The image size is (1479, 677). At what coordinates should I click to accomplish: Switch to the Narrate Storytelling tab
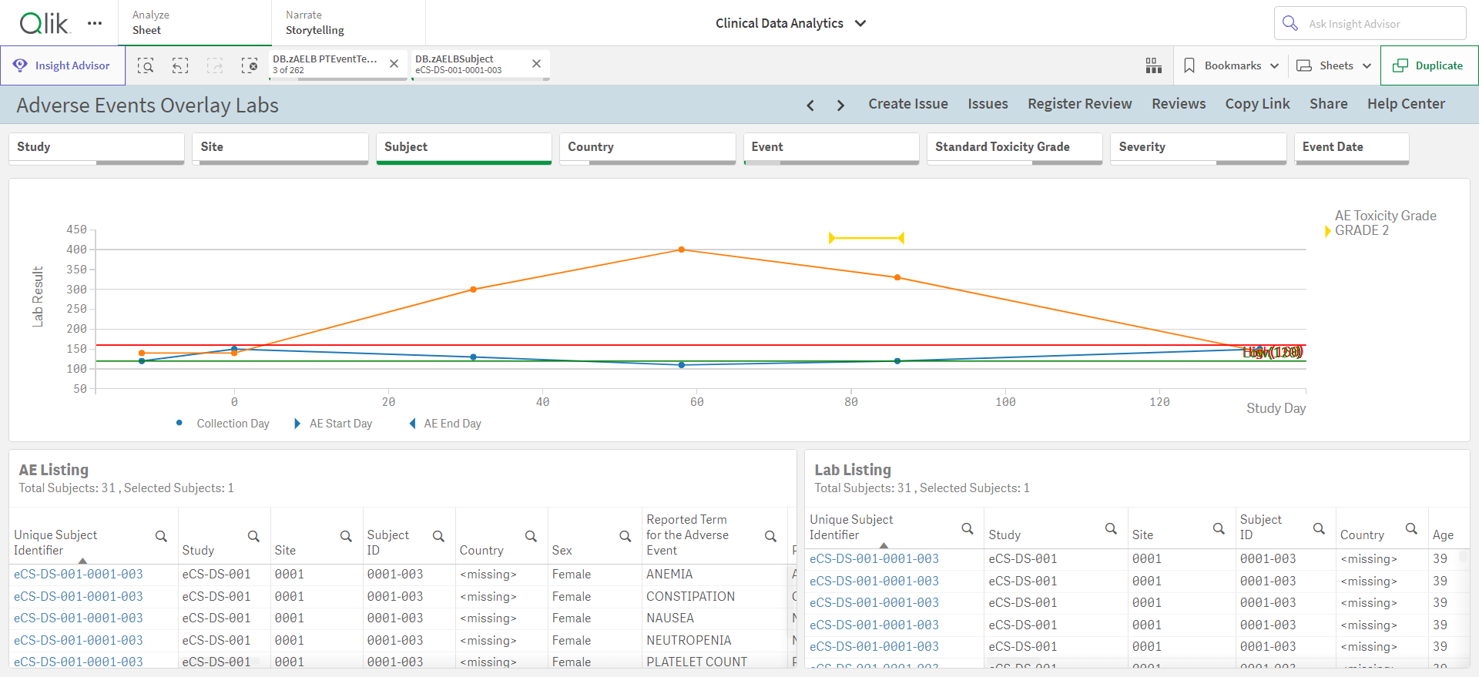347,23
